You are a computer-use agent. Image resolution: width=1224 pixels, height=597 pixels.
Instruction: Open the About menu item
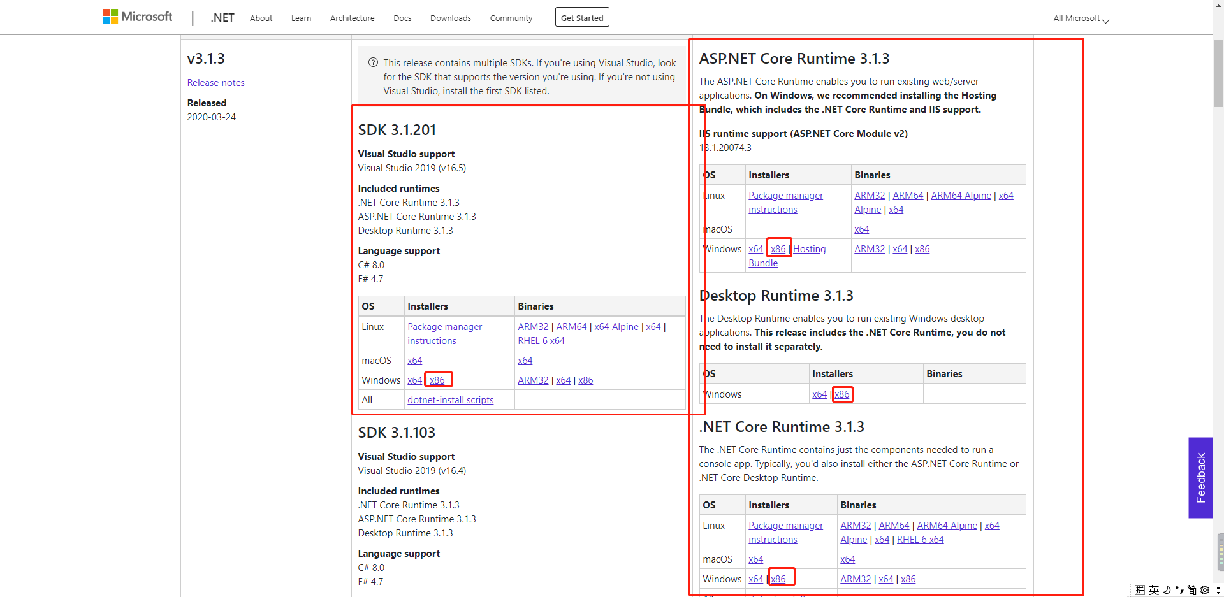[261, 18]
